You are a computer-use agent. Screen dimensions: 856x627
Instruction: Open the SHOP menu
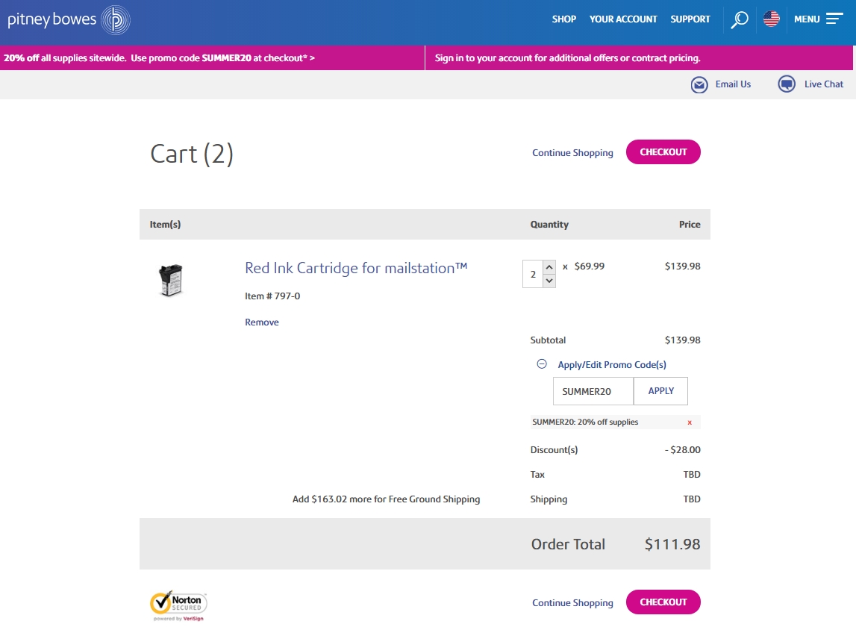[564, 19]
